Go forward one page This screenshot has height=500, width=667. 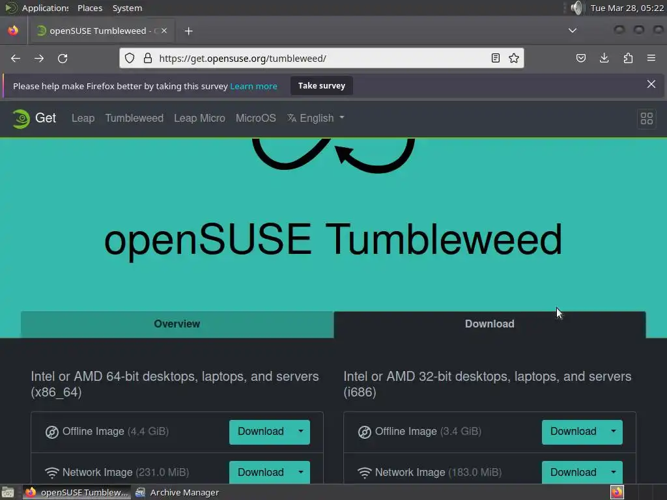point(39,58)
